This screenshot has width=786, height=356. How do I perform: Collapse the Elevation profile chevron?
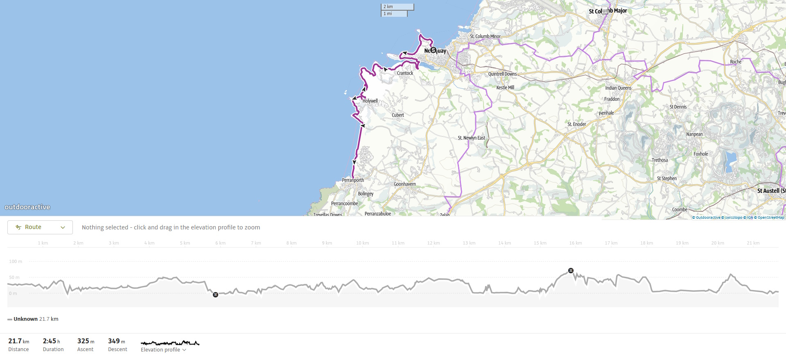[184, 350]
